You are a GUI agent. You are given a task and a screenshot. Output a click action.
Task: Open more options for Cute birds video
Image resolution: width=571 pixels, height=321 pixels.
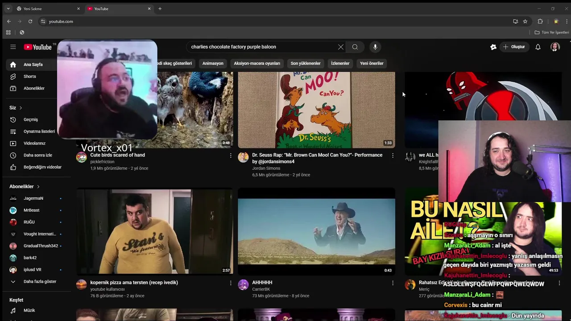(231, 155)
